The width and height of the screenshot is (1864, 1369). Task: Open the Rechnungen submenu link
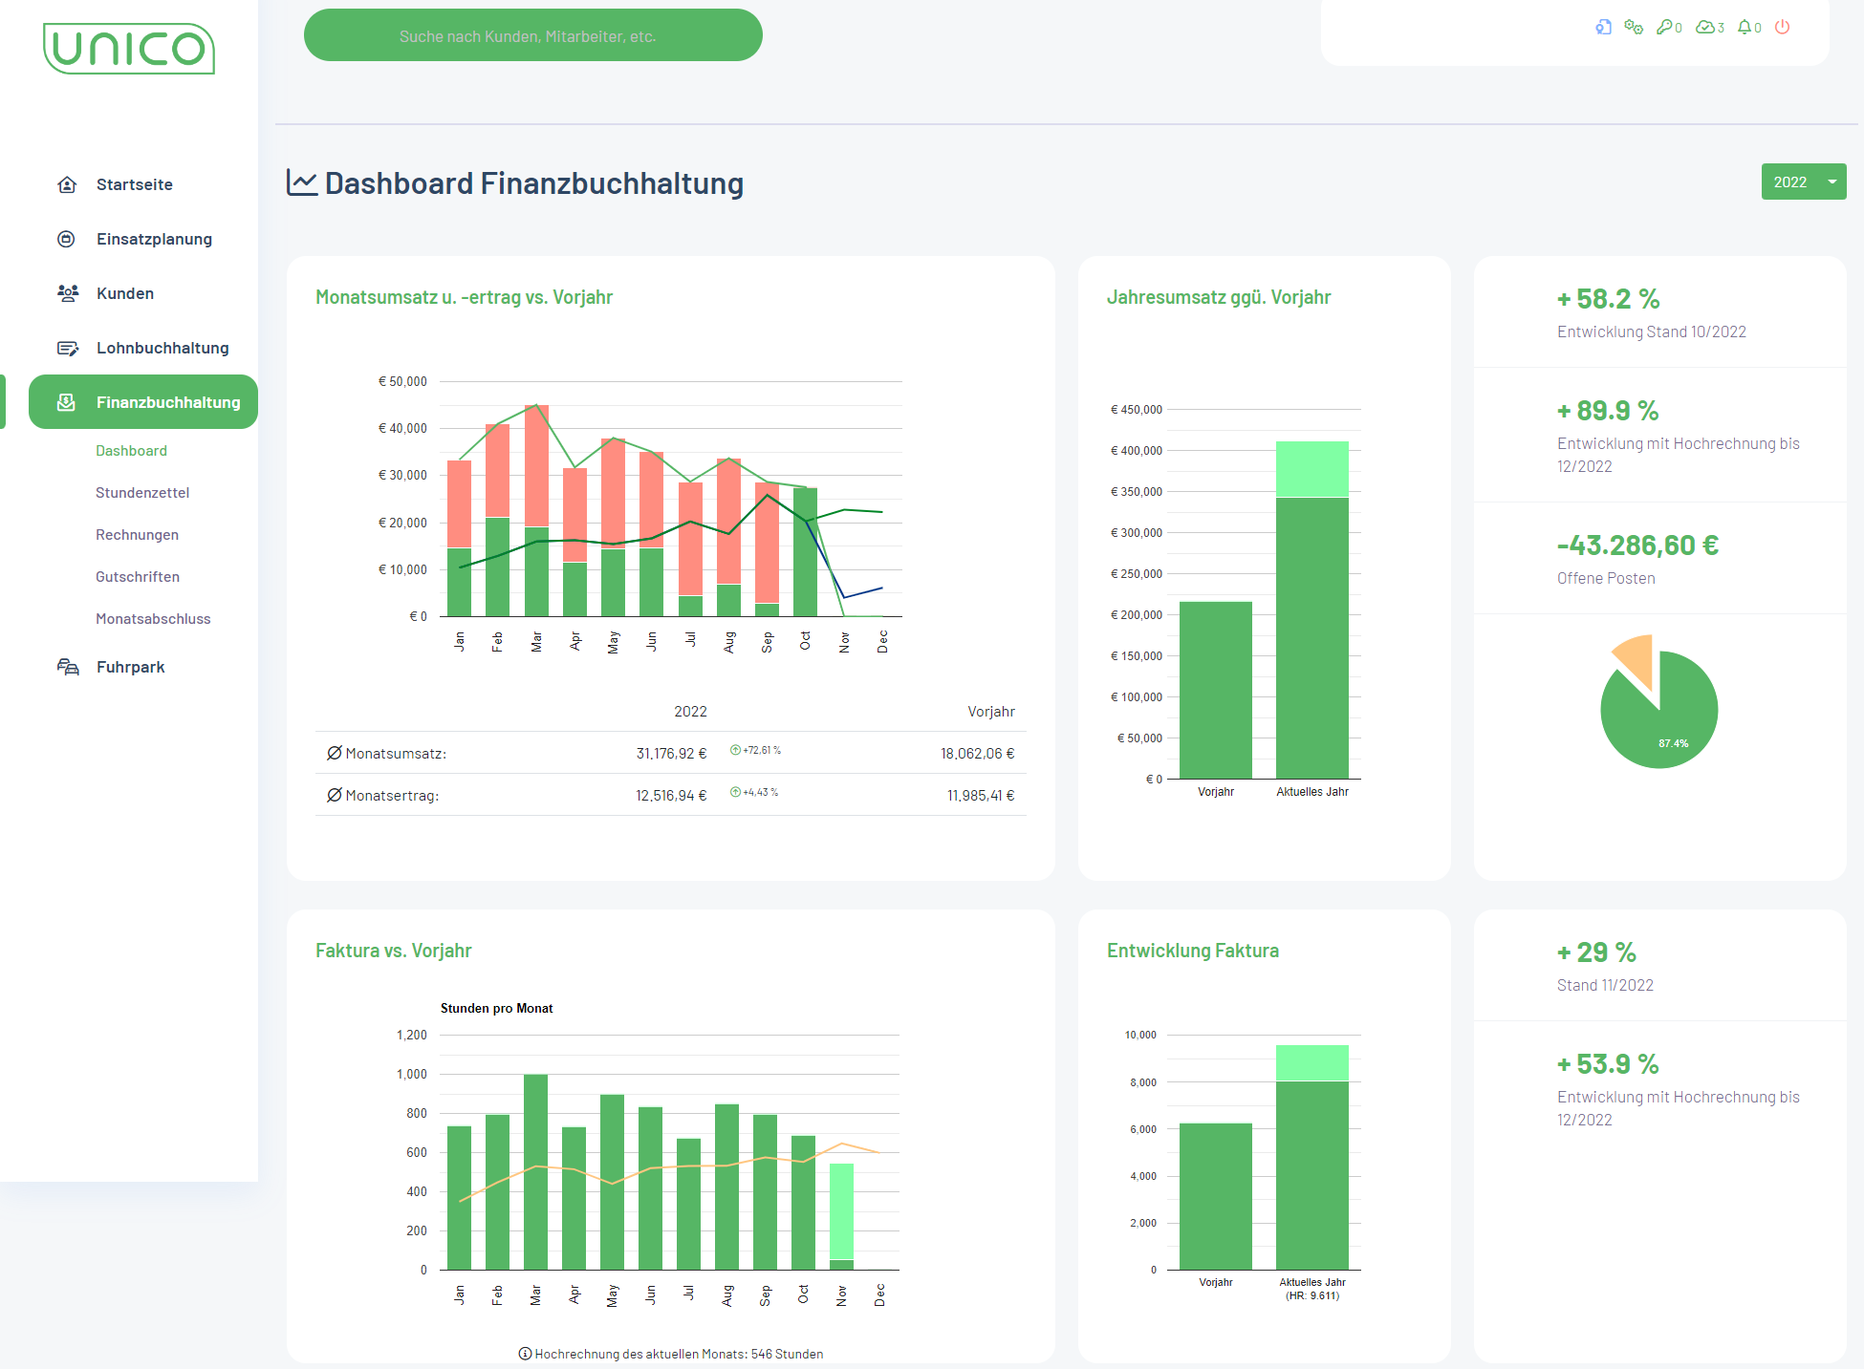click(x=137, y=535)
